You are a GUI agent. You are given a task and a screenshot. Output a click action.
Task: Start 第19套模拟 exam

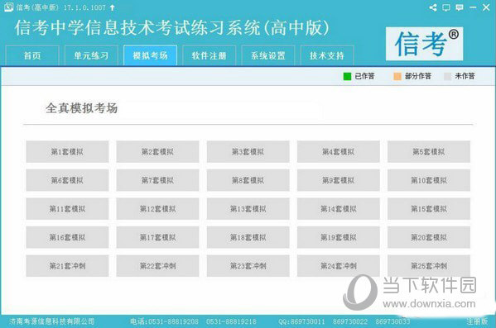pos(339,237)
